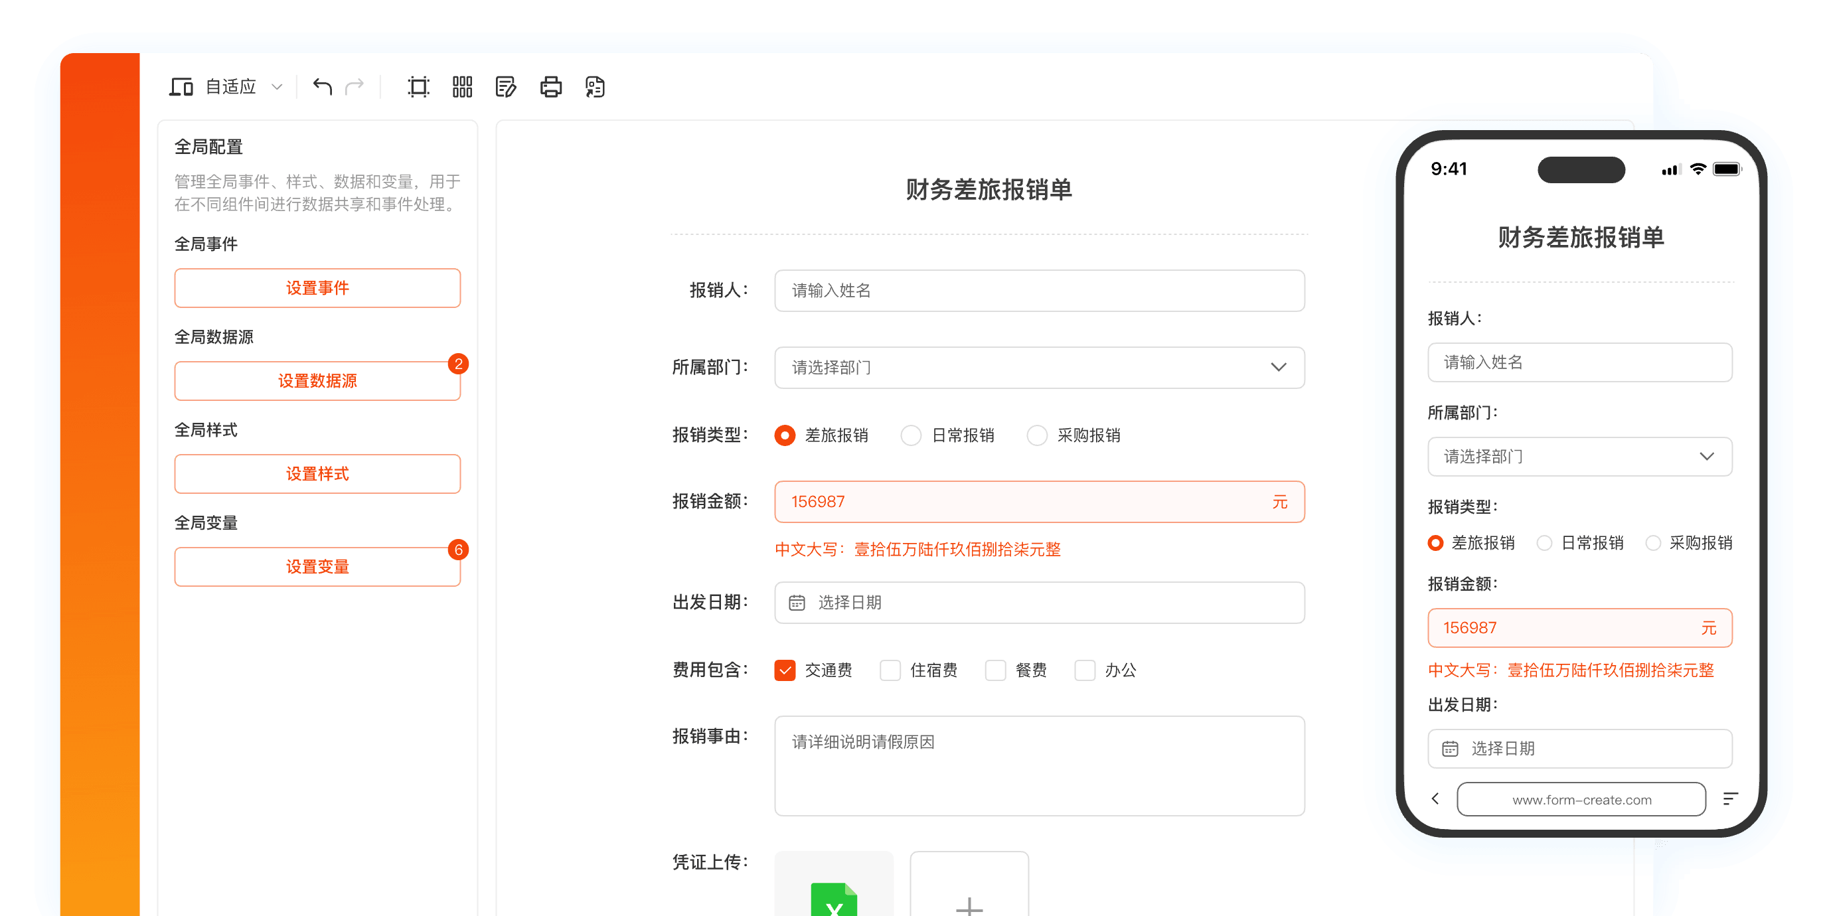Select 采购报销 radio in phone preview
1827x916 pixels.
1652,543
